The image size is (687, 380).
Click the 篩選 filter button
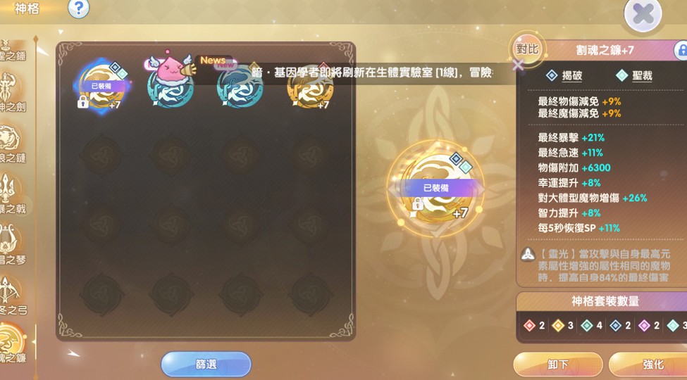tap(206, 365)
